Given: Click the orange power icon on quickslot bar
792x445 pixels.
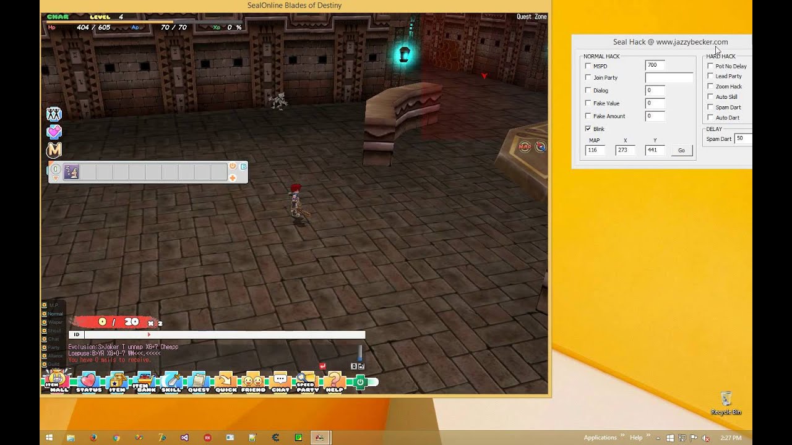Looking at the screenshot, I should tap(233, 166).
